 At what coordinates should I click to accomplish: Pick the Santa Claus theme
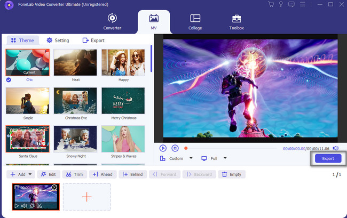point(27,139)
